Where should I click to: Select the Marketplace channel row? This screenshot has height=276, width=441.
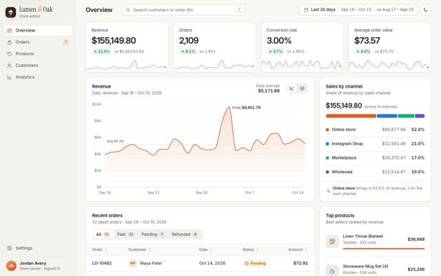coord(375,158)
